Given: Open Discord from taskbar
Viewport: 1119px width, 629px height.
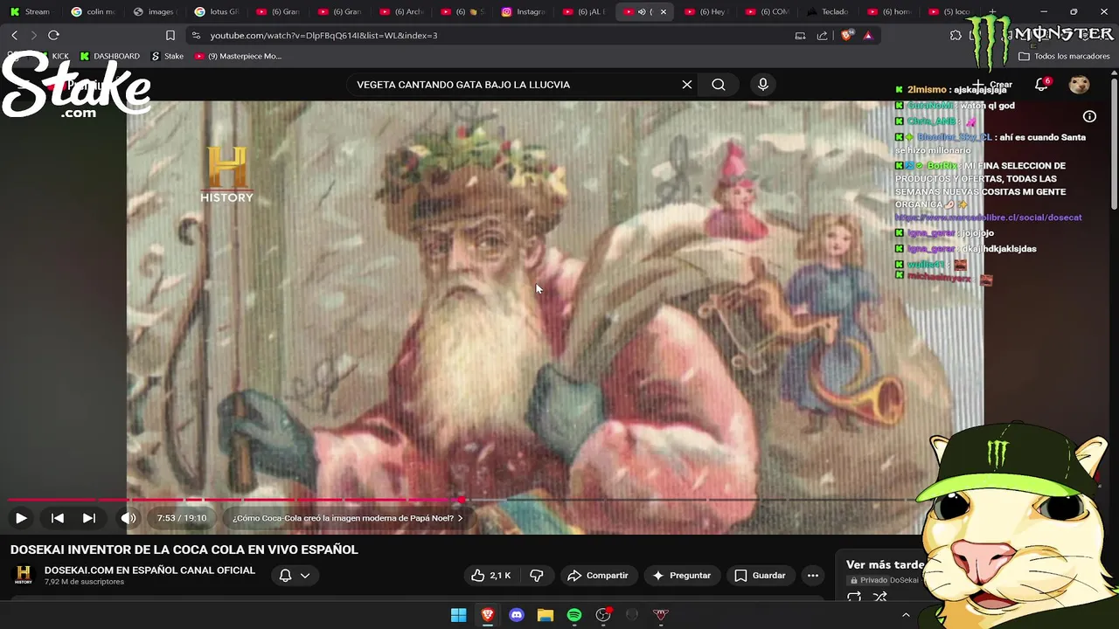Looking at the screenshot, I should [x=517, y=615].
